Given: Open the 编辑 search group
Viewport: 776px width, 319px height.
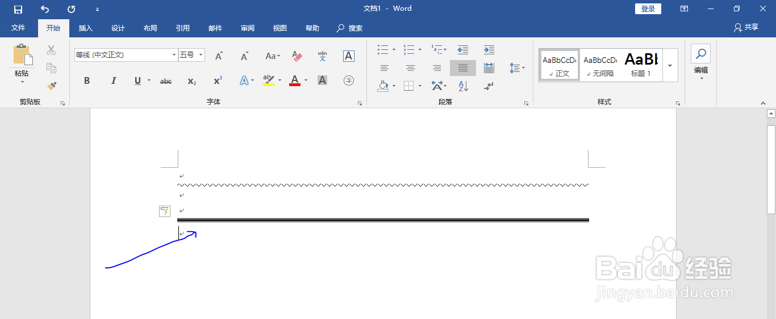Looking at the screenshot, I should pos(701,62).
